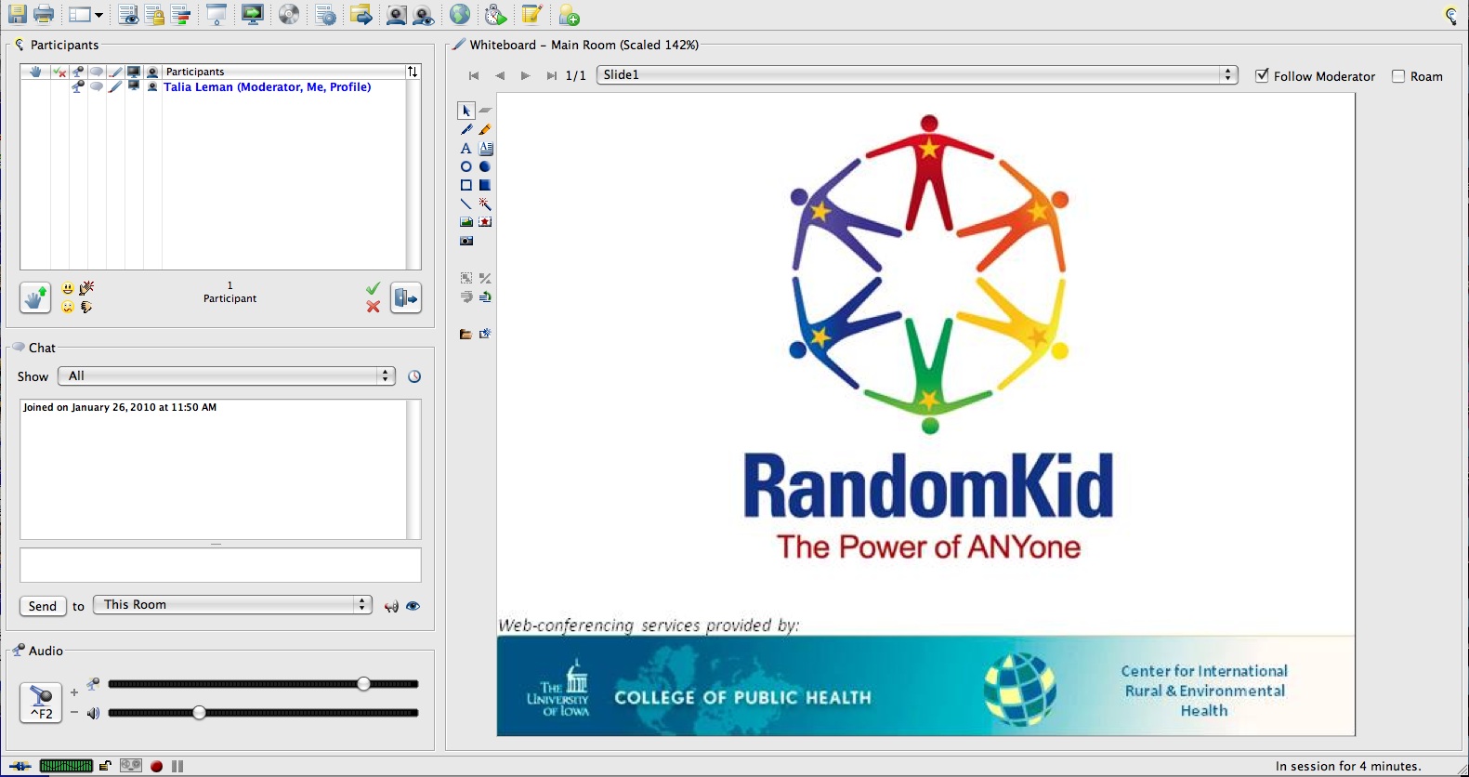This screenshot has height=777, width=1469.
Task: Click the webcam preview eye icon
Action: 424,15
